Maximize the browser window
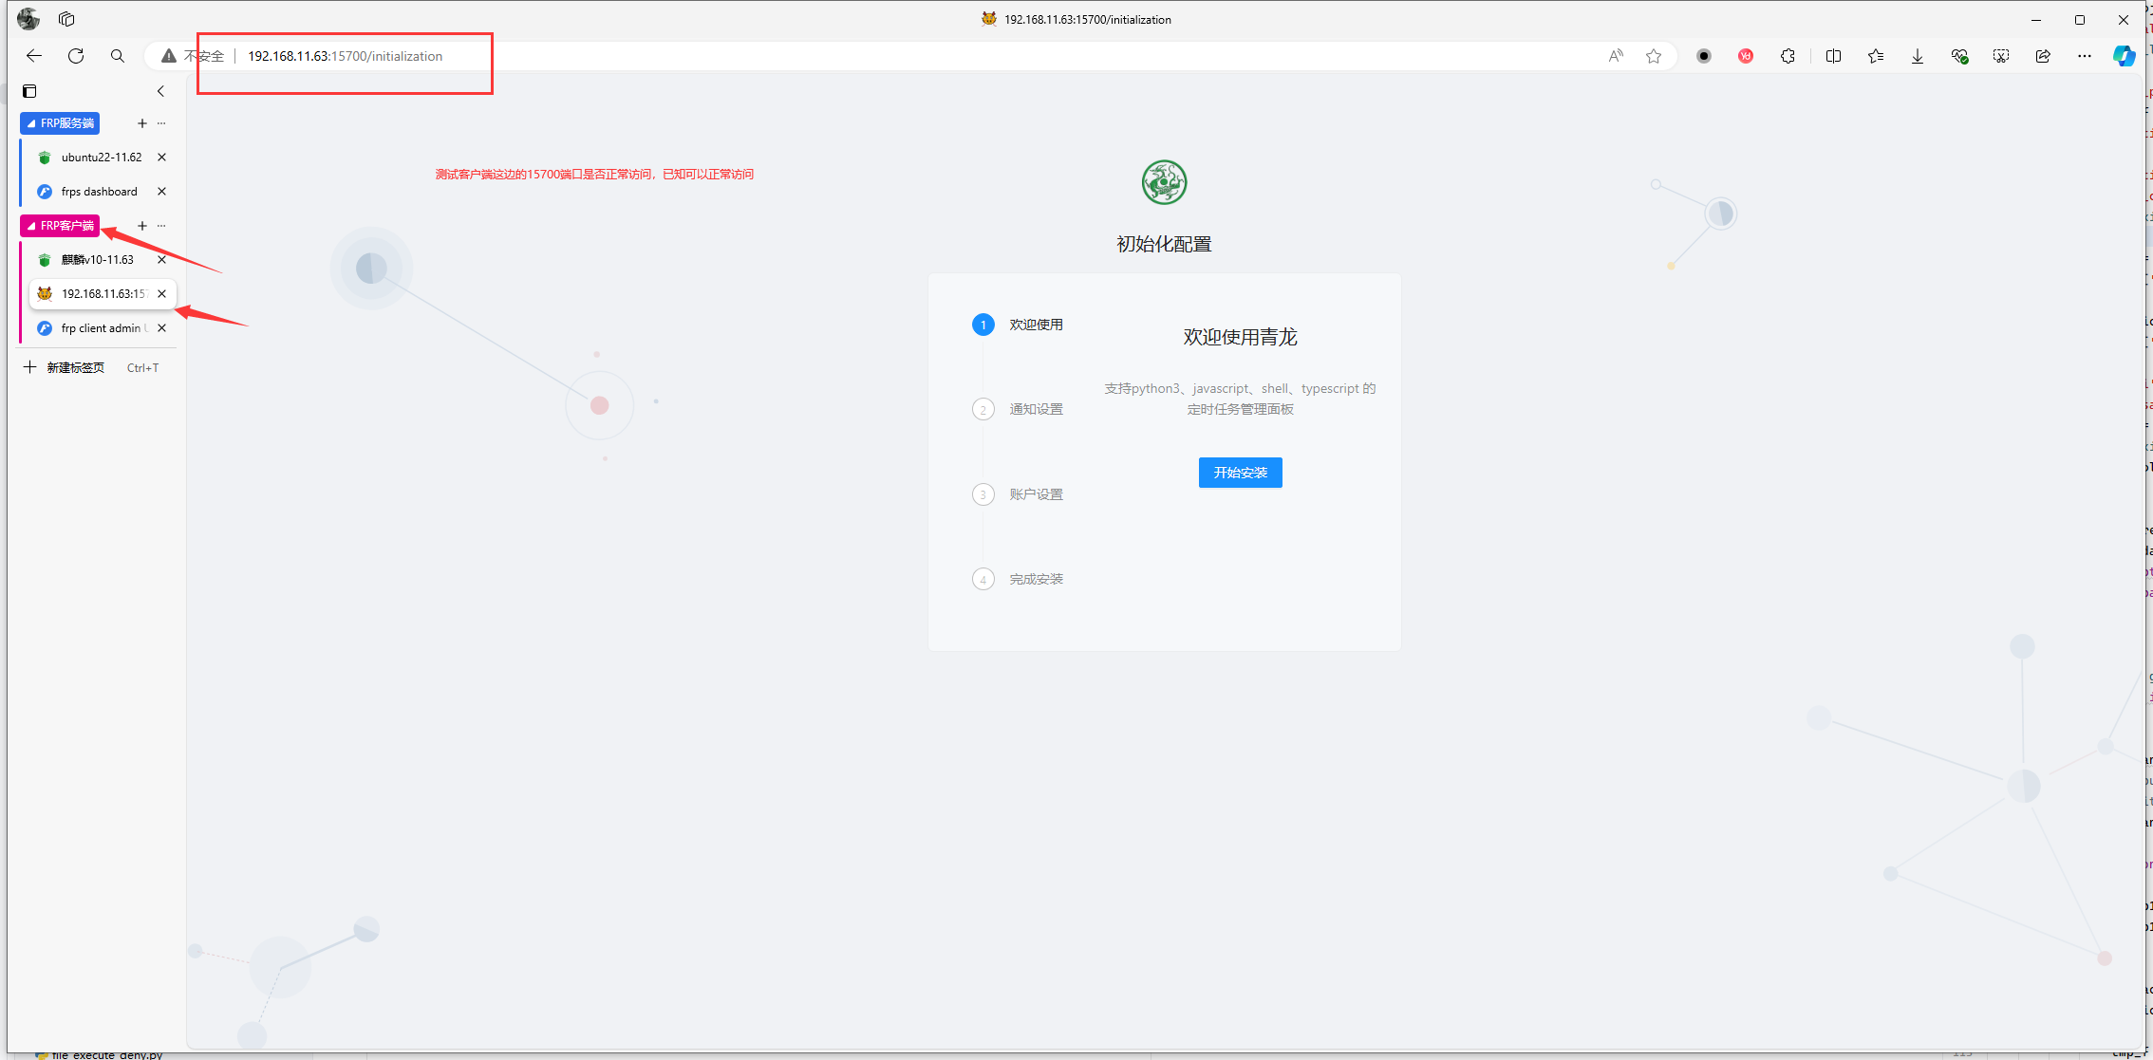The height and width of the screenshot is (1060, 2153). click(2080, 19)
